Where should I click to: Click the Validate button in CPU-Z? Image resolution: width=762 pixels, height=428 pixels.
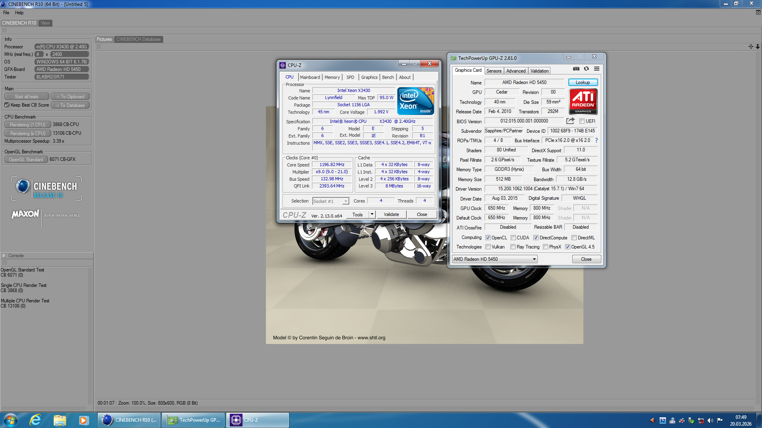391,214
